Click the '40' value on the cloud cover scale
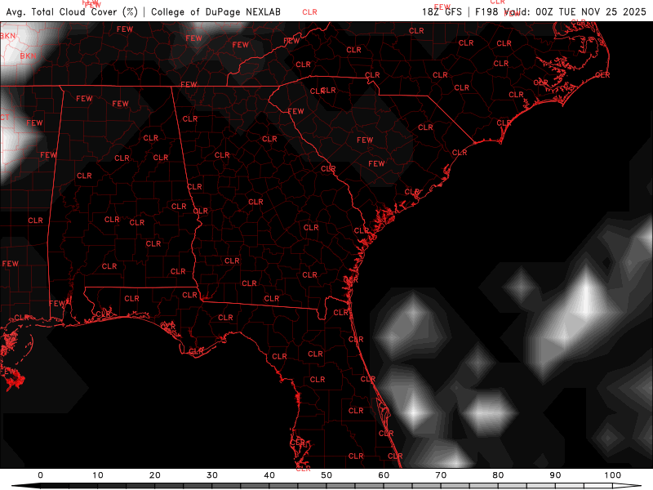This screenshot has height=490, width=653. pyautogui.click(x=269, y=475)
